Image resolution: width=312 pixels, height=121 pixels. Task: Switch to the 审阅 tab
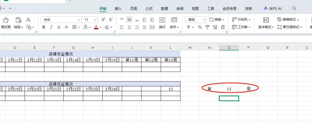(180, 9)
